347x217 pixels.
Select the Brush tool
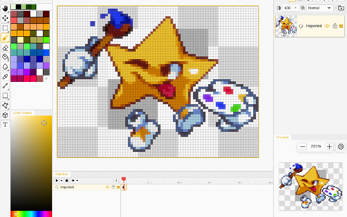point(5,38)
